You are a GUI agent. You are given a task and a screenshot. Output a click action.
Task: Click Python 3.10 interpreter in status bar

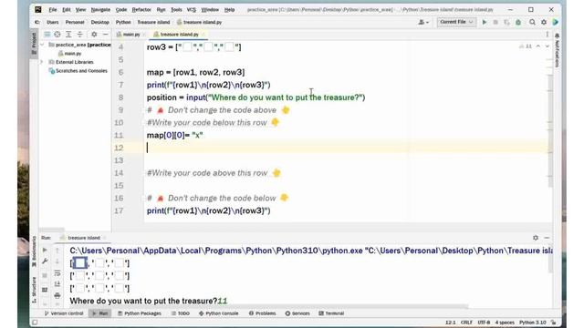(x=533, y=323)
